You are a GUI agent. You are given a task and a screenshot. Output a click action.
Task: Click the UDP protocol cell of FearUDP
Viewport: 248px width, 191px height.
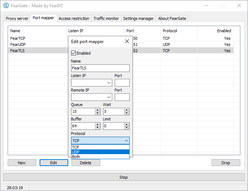click(179, 44)
